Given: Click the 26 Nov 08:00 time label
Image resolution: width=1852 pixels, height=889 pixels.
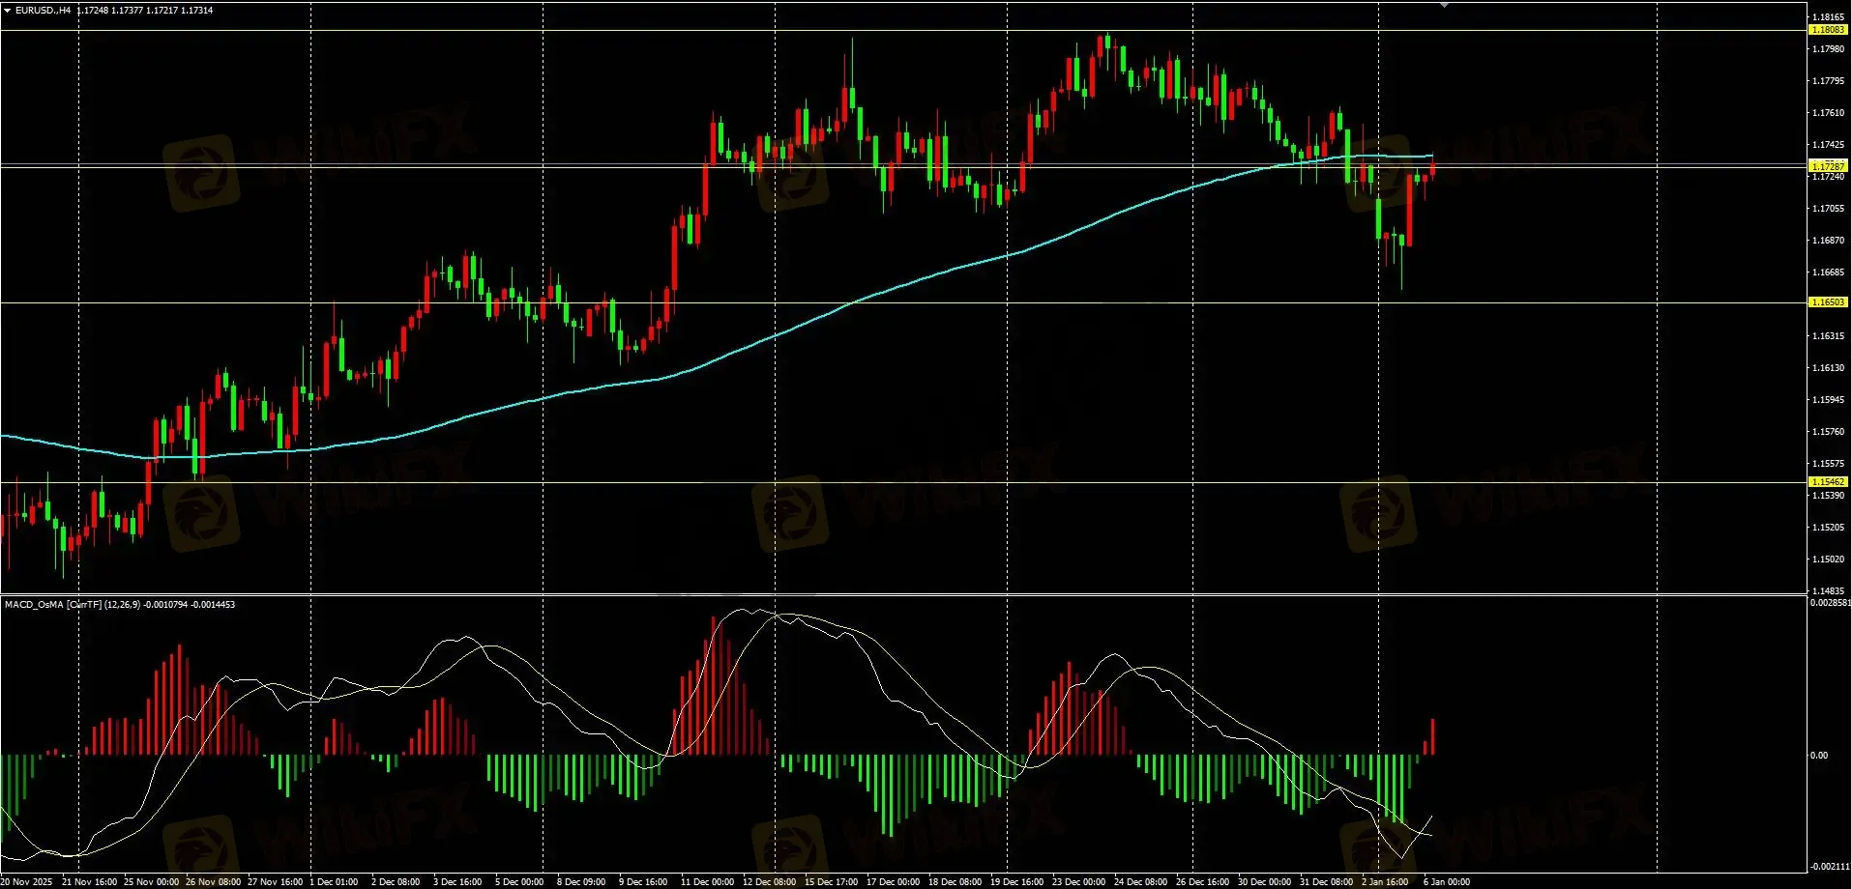Looking at the screenshot, I should pos(213,882).
